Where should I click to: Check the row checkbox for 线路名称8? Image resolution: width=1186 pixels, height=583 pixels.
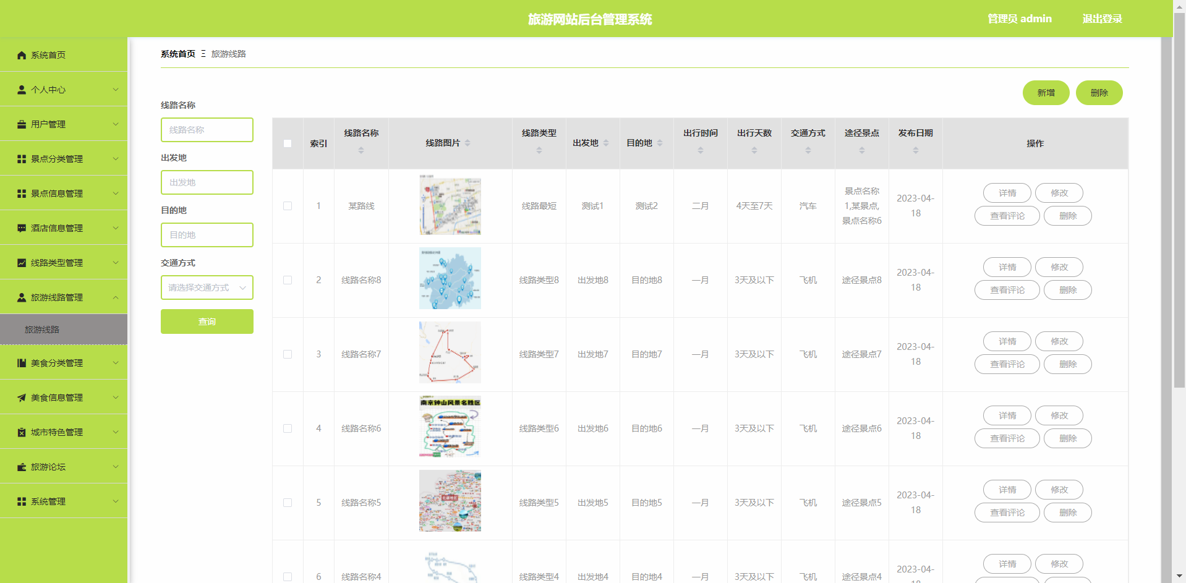(288, 280)
